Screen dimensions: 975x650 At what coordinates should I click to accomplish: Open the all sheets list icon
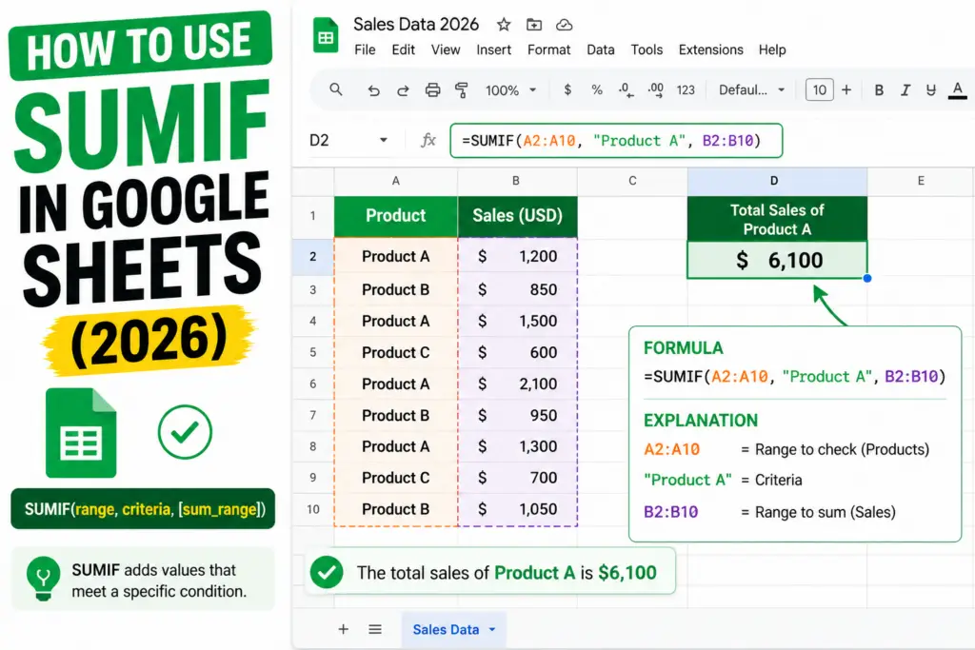375,629
